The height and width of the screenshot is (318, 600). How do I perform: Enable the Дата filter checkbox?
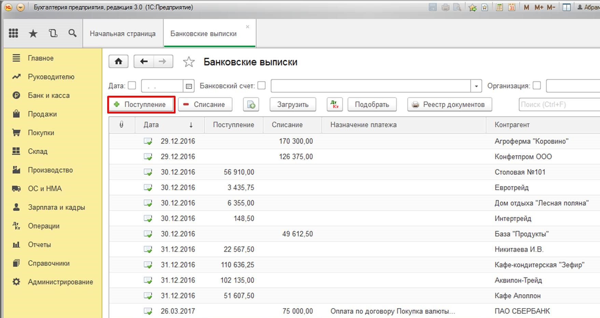tap(132, 86)
